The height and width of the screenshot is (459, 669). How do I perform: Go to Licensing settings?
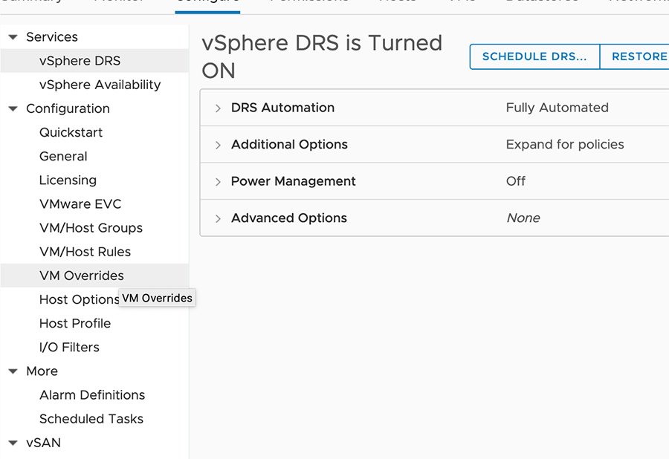click(x=68, y=180)
